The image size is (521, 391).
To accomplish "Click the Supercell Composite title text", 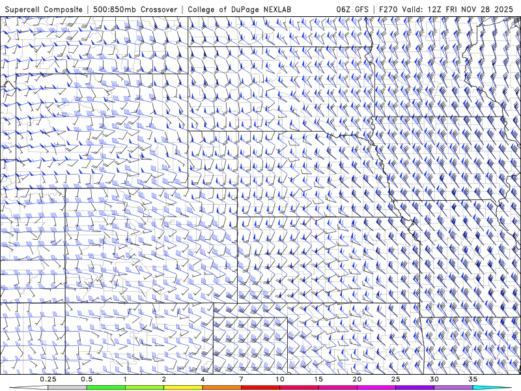I will (x=44, y=9).
